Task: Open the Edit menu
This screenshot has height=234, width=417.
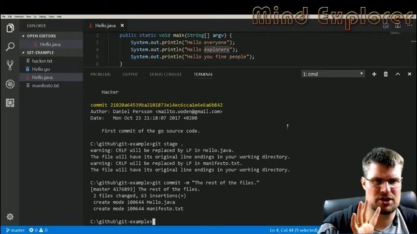Action: (10, 16)
